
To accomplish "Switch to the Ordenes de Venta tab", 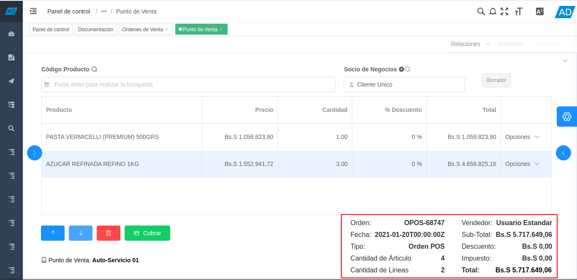I will [143, 29].
